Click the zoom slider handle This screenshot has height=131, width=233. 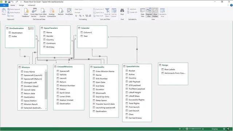click(187, 129)
